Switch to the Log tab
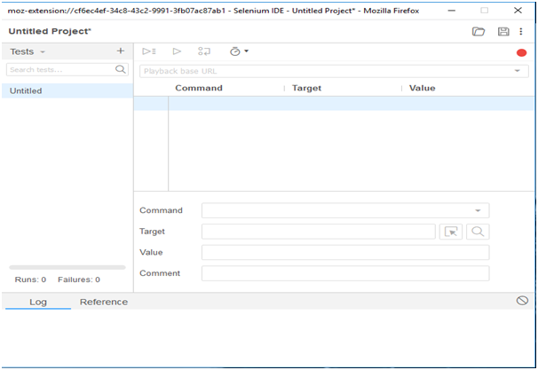 point(38,302)
